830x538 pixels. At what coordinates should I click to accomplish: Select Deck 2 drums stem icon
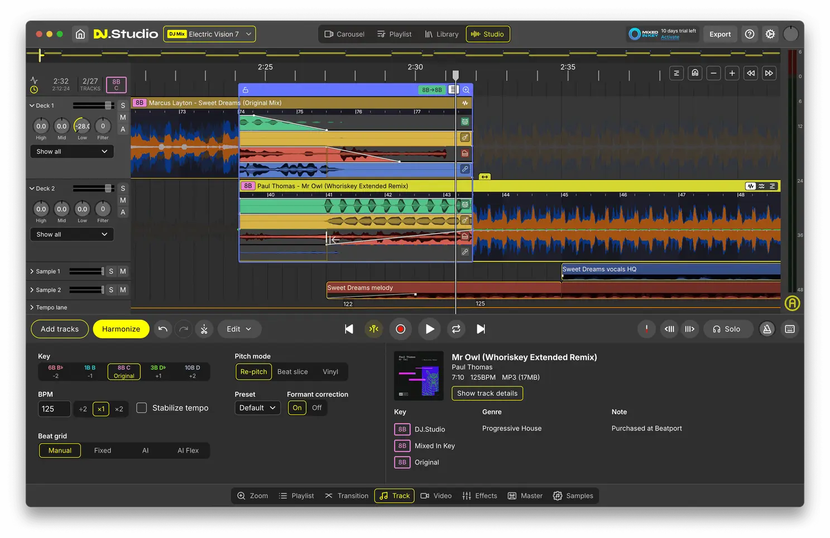tap(465, 205)
